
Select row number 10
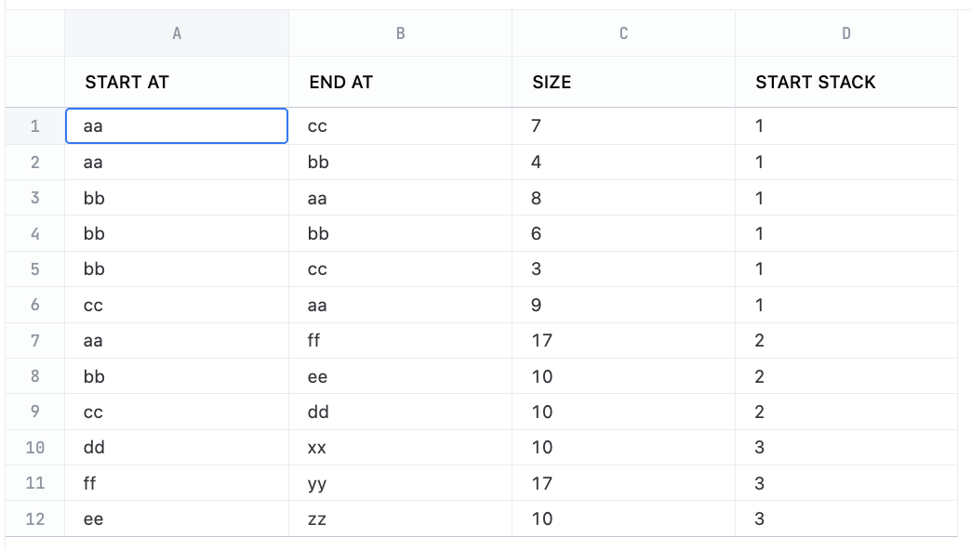(x=35, y=448)
